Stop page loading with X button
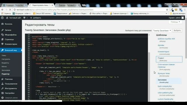 point(10,10)
